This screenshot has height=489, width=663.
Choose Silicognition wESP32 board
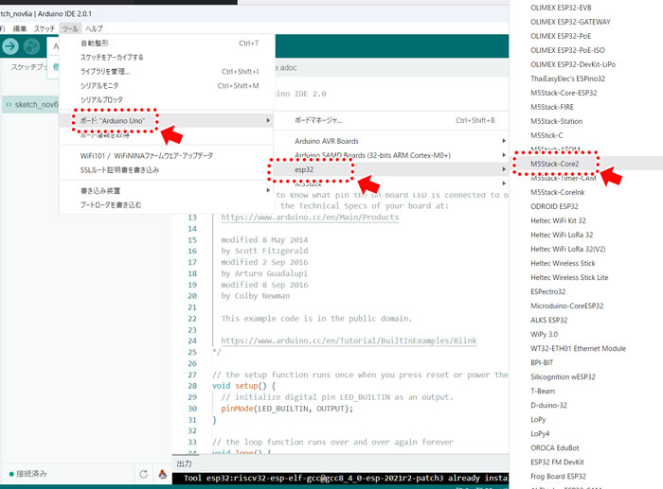click(563, 376)
